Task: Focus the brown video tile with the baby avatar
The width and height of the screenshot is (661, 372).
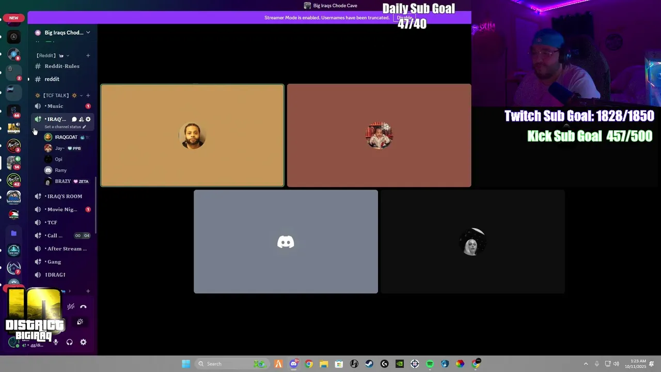Action: [x=379, y=135]
